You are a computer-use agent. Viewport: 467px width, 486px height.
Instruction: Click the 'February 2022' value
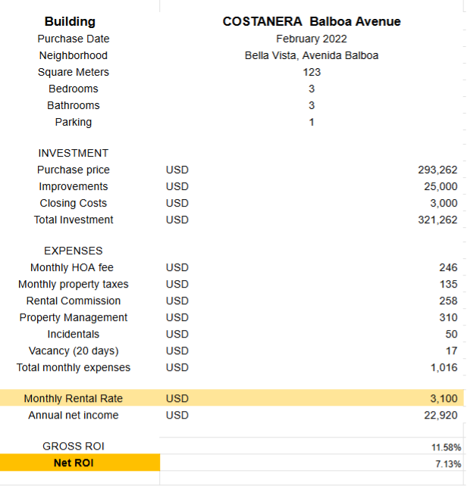click(x=312, y=39)
